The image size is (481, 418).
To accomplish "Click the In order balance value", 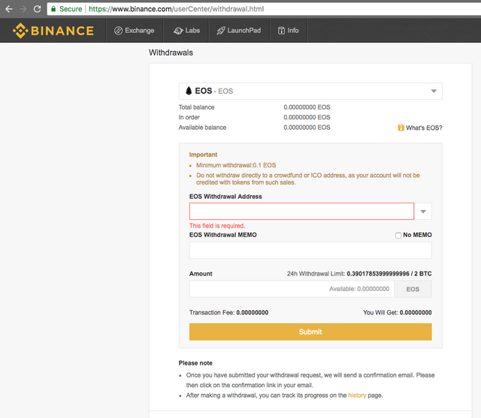I will pos(307,117).
